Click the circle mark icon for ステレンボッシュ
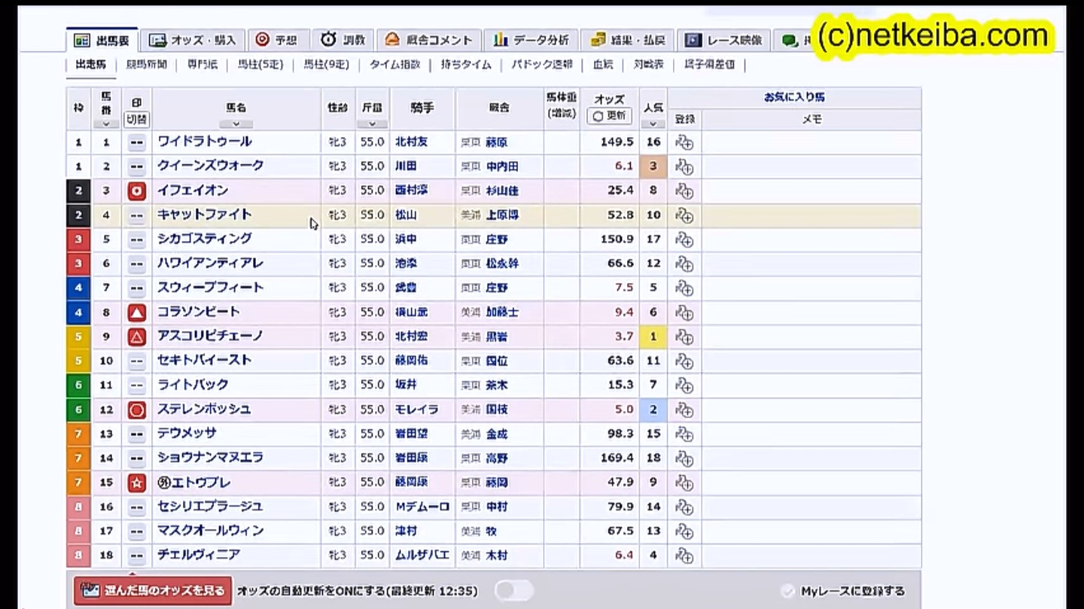The image size is (1084, 609). coord(136,410)
